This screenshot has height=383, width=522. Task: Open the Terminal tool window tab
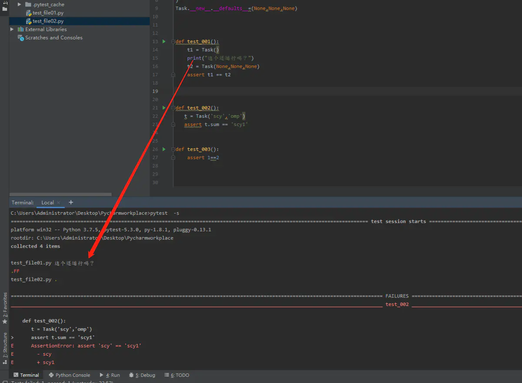(x=26, y=375)
